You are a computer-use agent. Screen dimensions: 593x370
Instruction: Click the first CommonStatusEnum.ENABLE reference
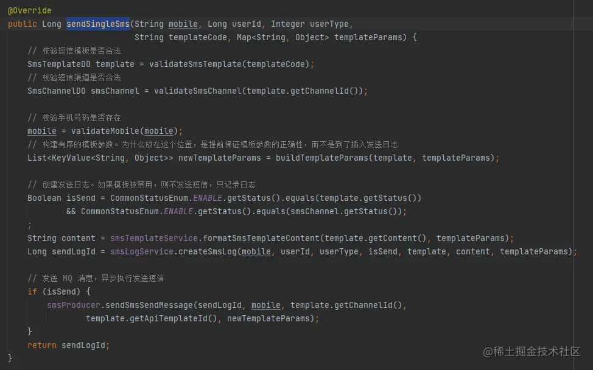pos(166,198)
